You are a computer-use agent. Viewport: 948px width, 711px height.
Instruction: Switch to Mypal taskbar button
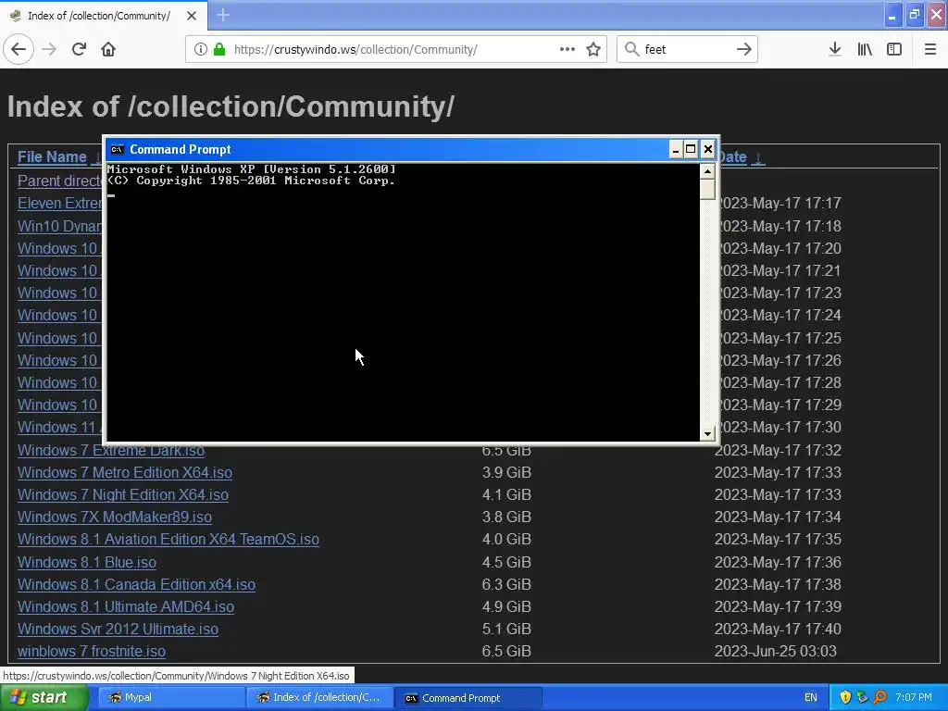pos(170,697)
